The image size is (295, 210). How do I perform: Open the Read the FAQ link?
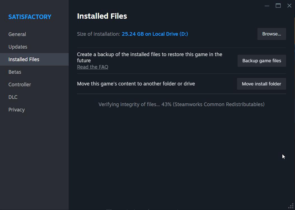tap(92, 67)
